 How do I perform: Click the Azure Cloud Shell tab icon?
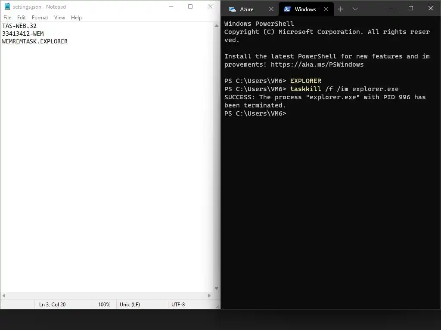232,9
